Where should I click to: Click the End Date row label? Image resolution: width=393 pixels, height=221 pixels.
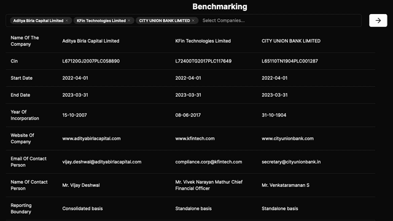(20, 95)
